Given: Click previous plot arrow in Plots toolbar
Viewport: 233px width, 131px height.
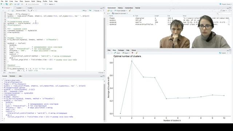Looking at the screenshot, I should tap(108, 53).
